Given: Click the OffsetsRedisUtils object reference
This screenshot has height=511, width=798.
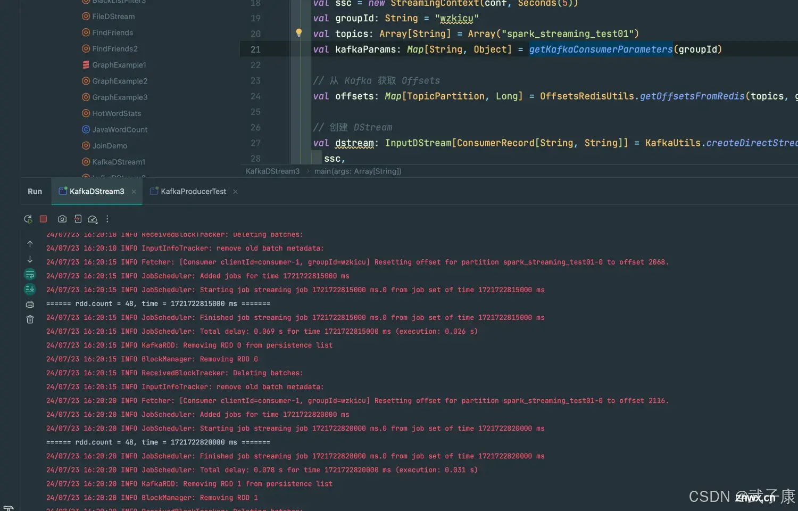Looking at the screenshot, I should [587, 96].
